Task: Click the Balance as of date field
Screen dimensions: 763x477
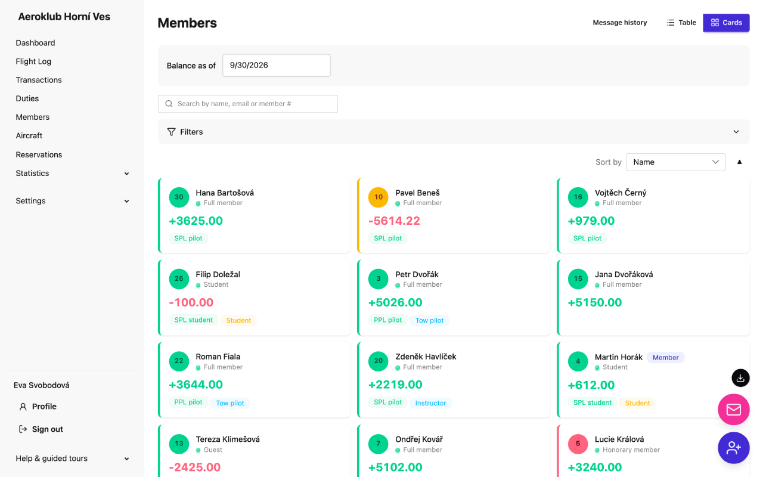Action: (277, 66)
